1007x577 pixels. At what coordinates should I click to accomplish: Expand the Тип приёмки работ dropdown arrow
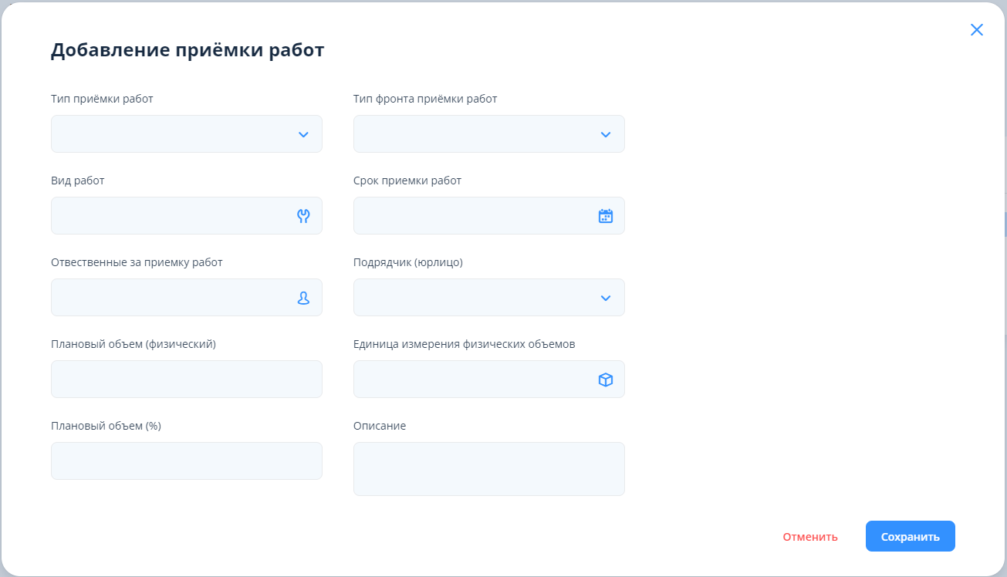pos(303,135)
